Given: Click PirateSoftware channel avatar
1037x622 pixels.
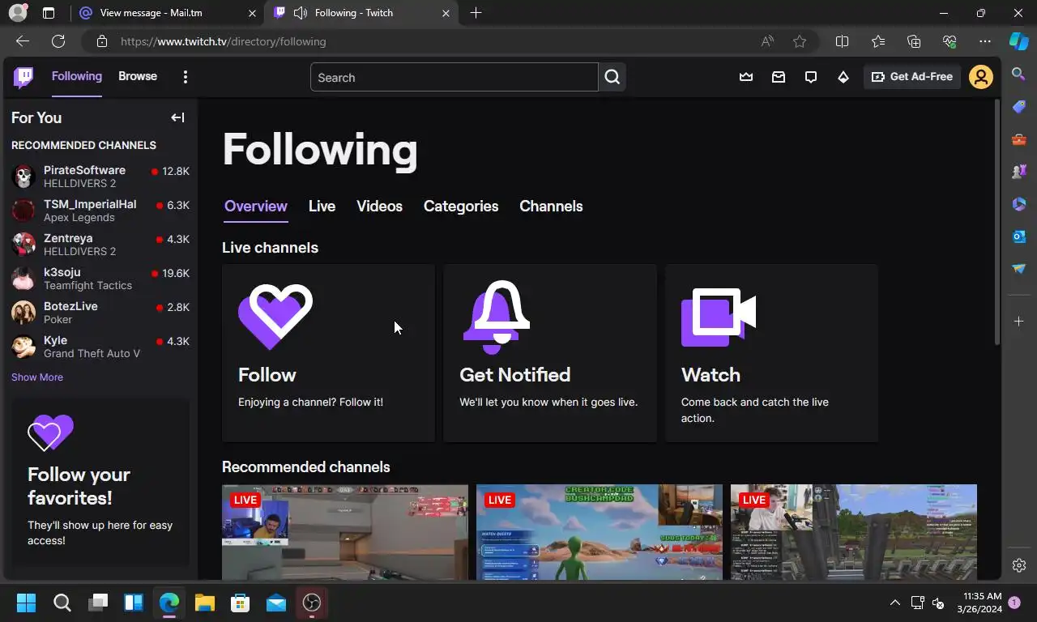Looking at the screenshot, I should (23, 177).
